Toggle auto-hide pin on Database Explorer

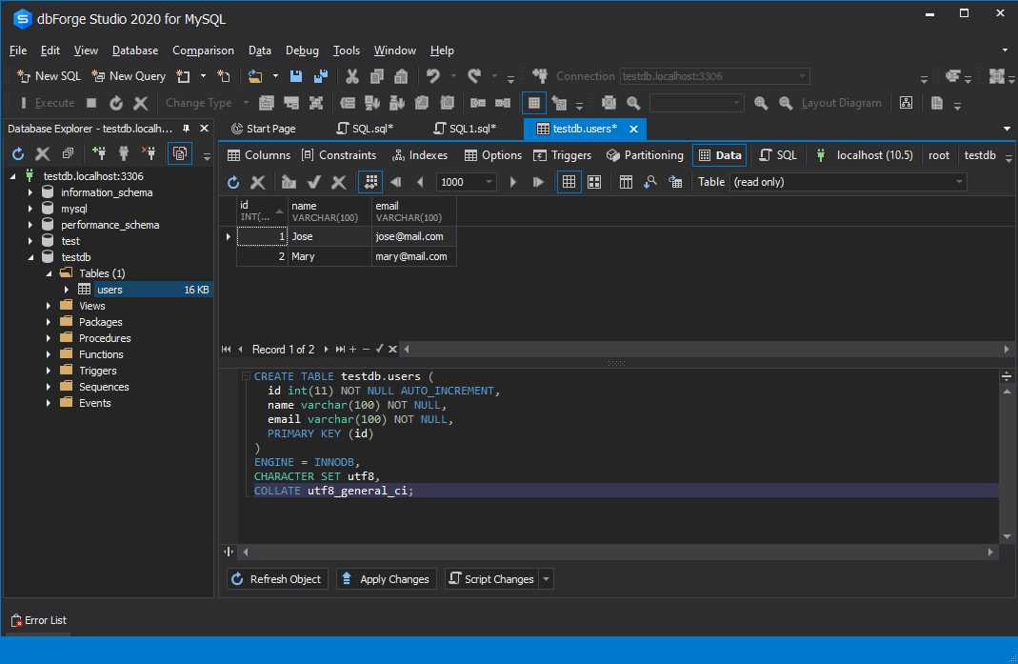[187, 129]
